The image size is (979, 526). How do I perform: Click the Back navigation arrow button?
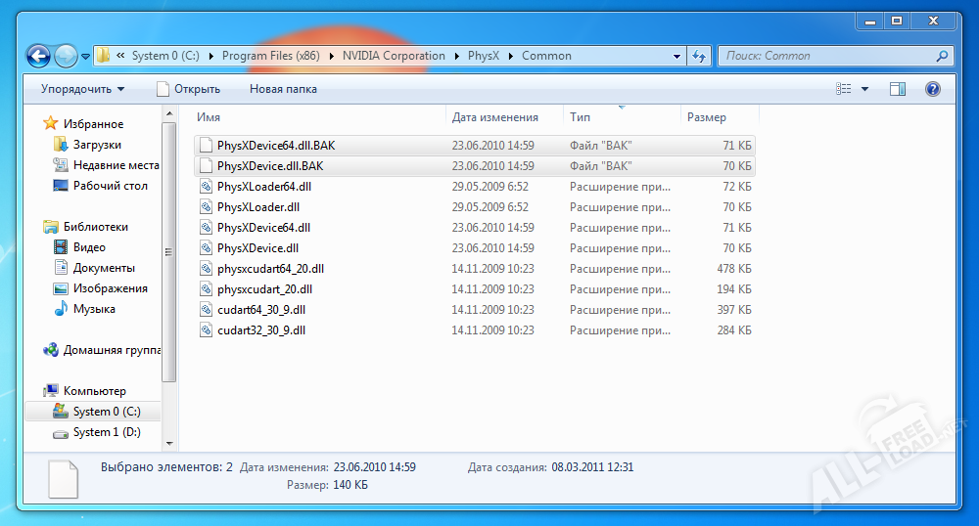(38, 56)
